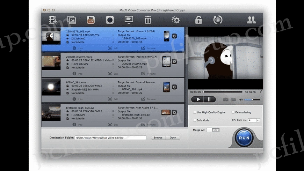The height and width of the screenshot is (171, 304).
Task: Click the Browse button for destination folder
Action: point(158,137)
